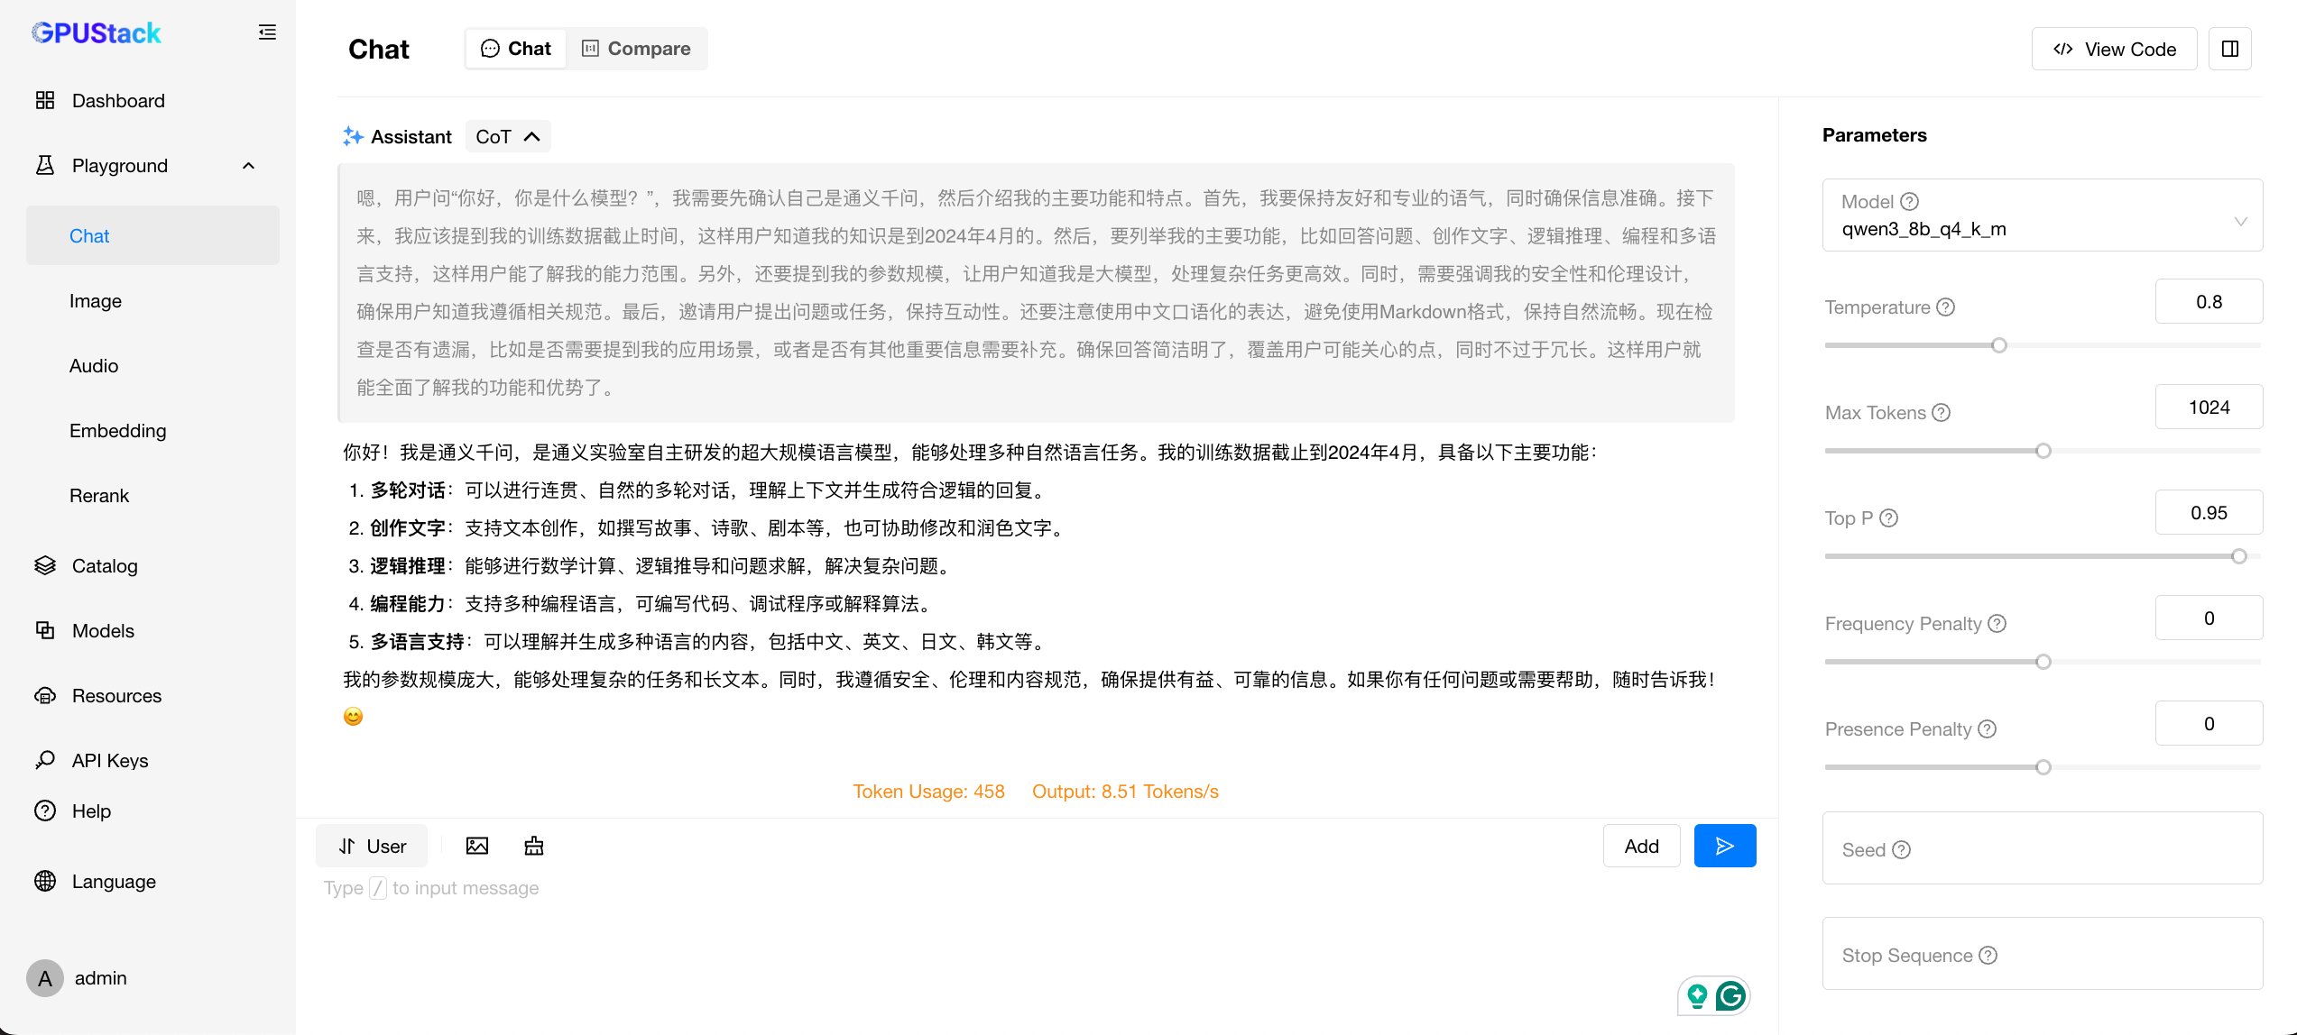Image resolution: width=2297 pixels, height=1035 pixels.
Task: Edit the Presence Penalty value field
Action: 2209,724
